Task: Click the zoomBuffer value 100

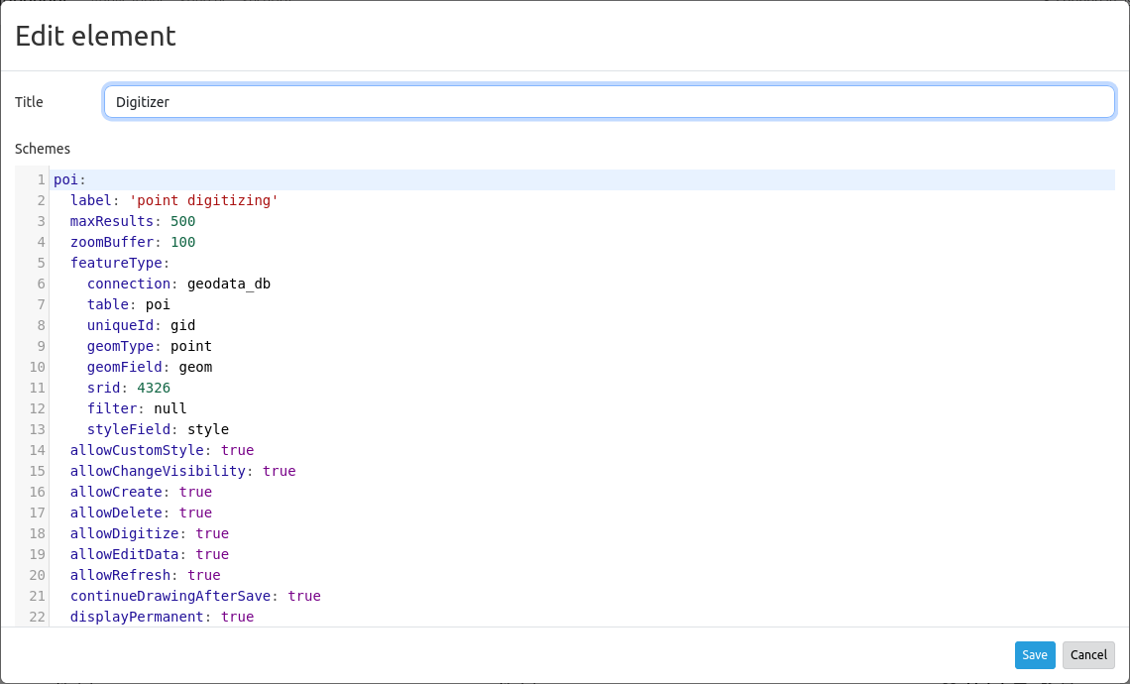Action: (x=182, y=242)
